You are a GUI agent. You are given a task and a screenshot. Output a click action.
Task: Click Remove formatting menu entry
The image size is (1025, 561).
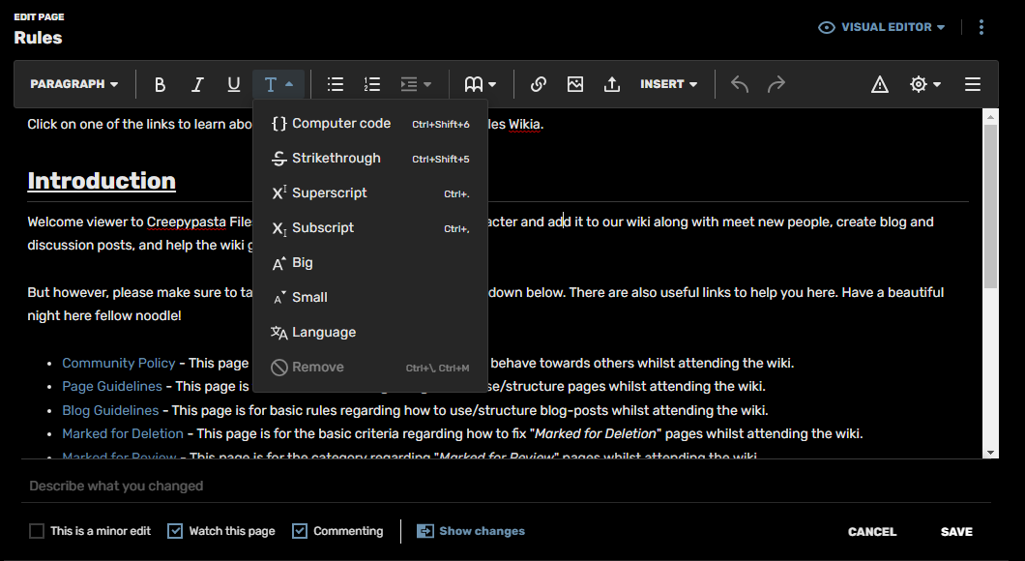pos(370,368)
